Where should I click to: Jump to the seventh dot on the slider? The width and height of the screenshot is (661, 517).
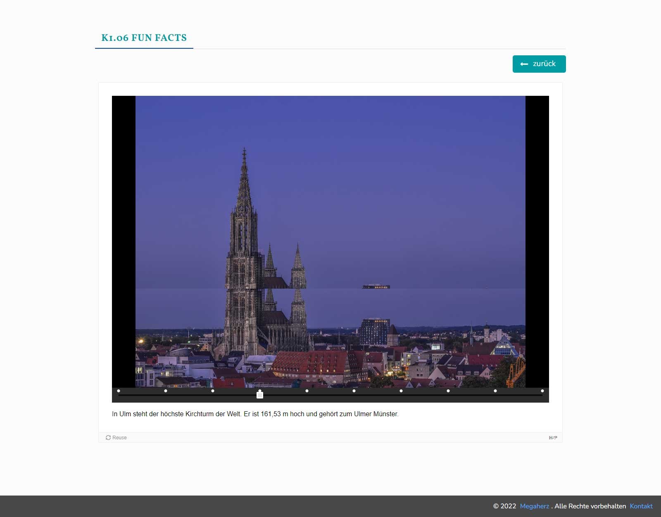click(401, 391)
